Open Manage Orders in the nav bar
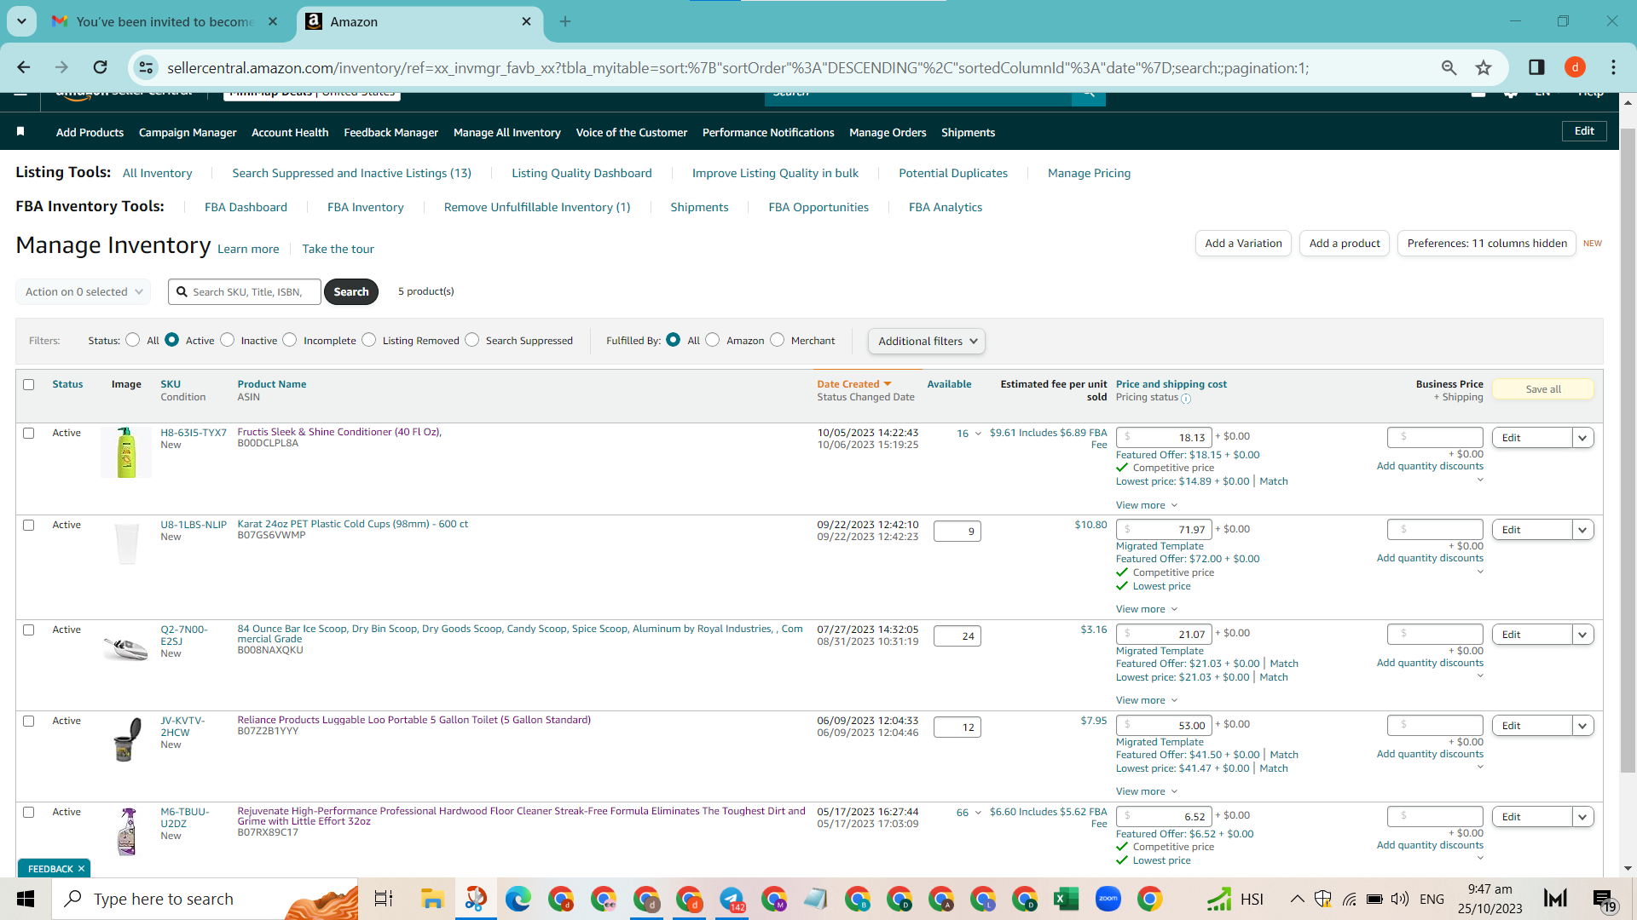The image size is (1637, 920). (x=888, y=132)
